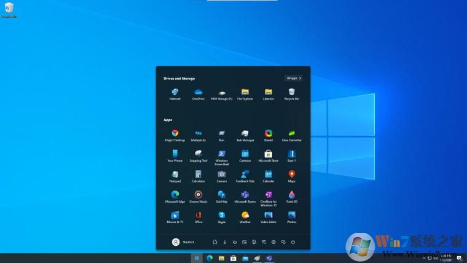Open Microsoft Teams app
The image size is (467, 263).
(x=245, y=195)
